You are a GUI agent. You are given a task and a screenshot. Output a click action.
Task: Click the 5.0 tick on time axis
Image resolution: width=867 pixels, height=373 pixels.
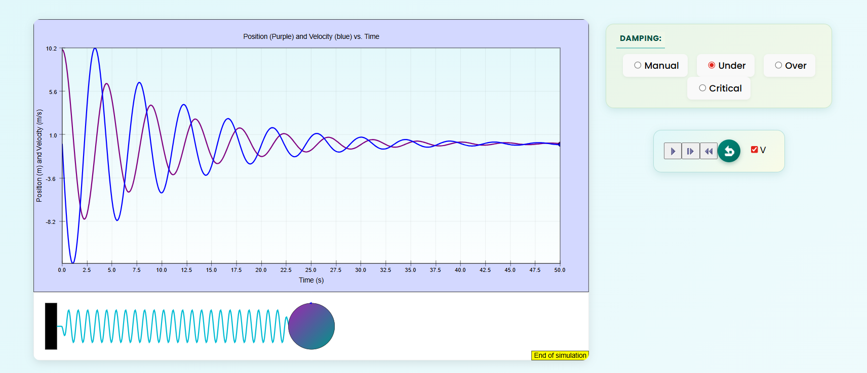[x=111, y=270]
